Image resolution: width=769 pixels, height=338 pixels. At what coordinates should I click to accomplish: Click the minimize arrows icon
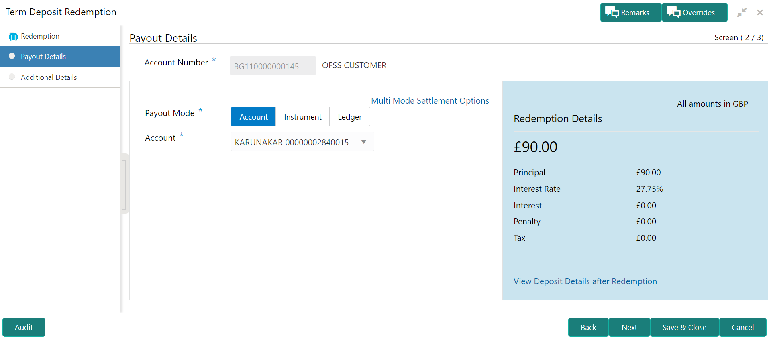click(x=742, y=12)
